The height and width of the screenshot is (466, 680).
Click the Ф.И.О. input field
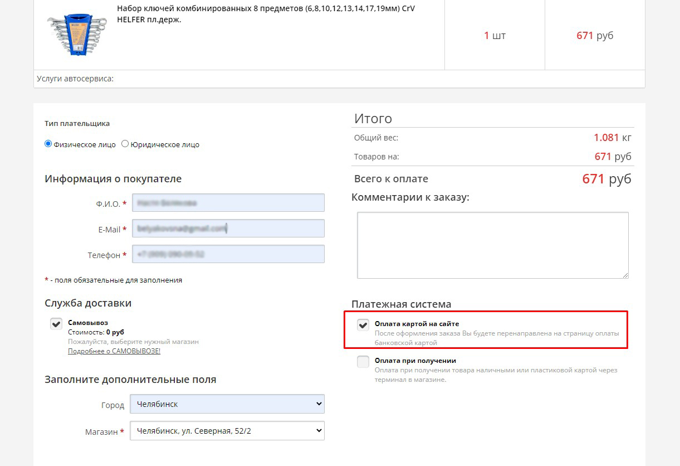coord(228,203)
